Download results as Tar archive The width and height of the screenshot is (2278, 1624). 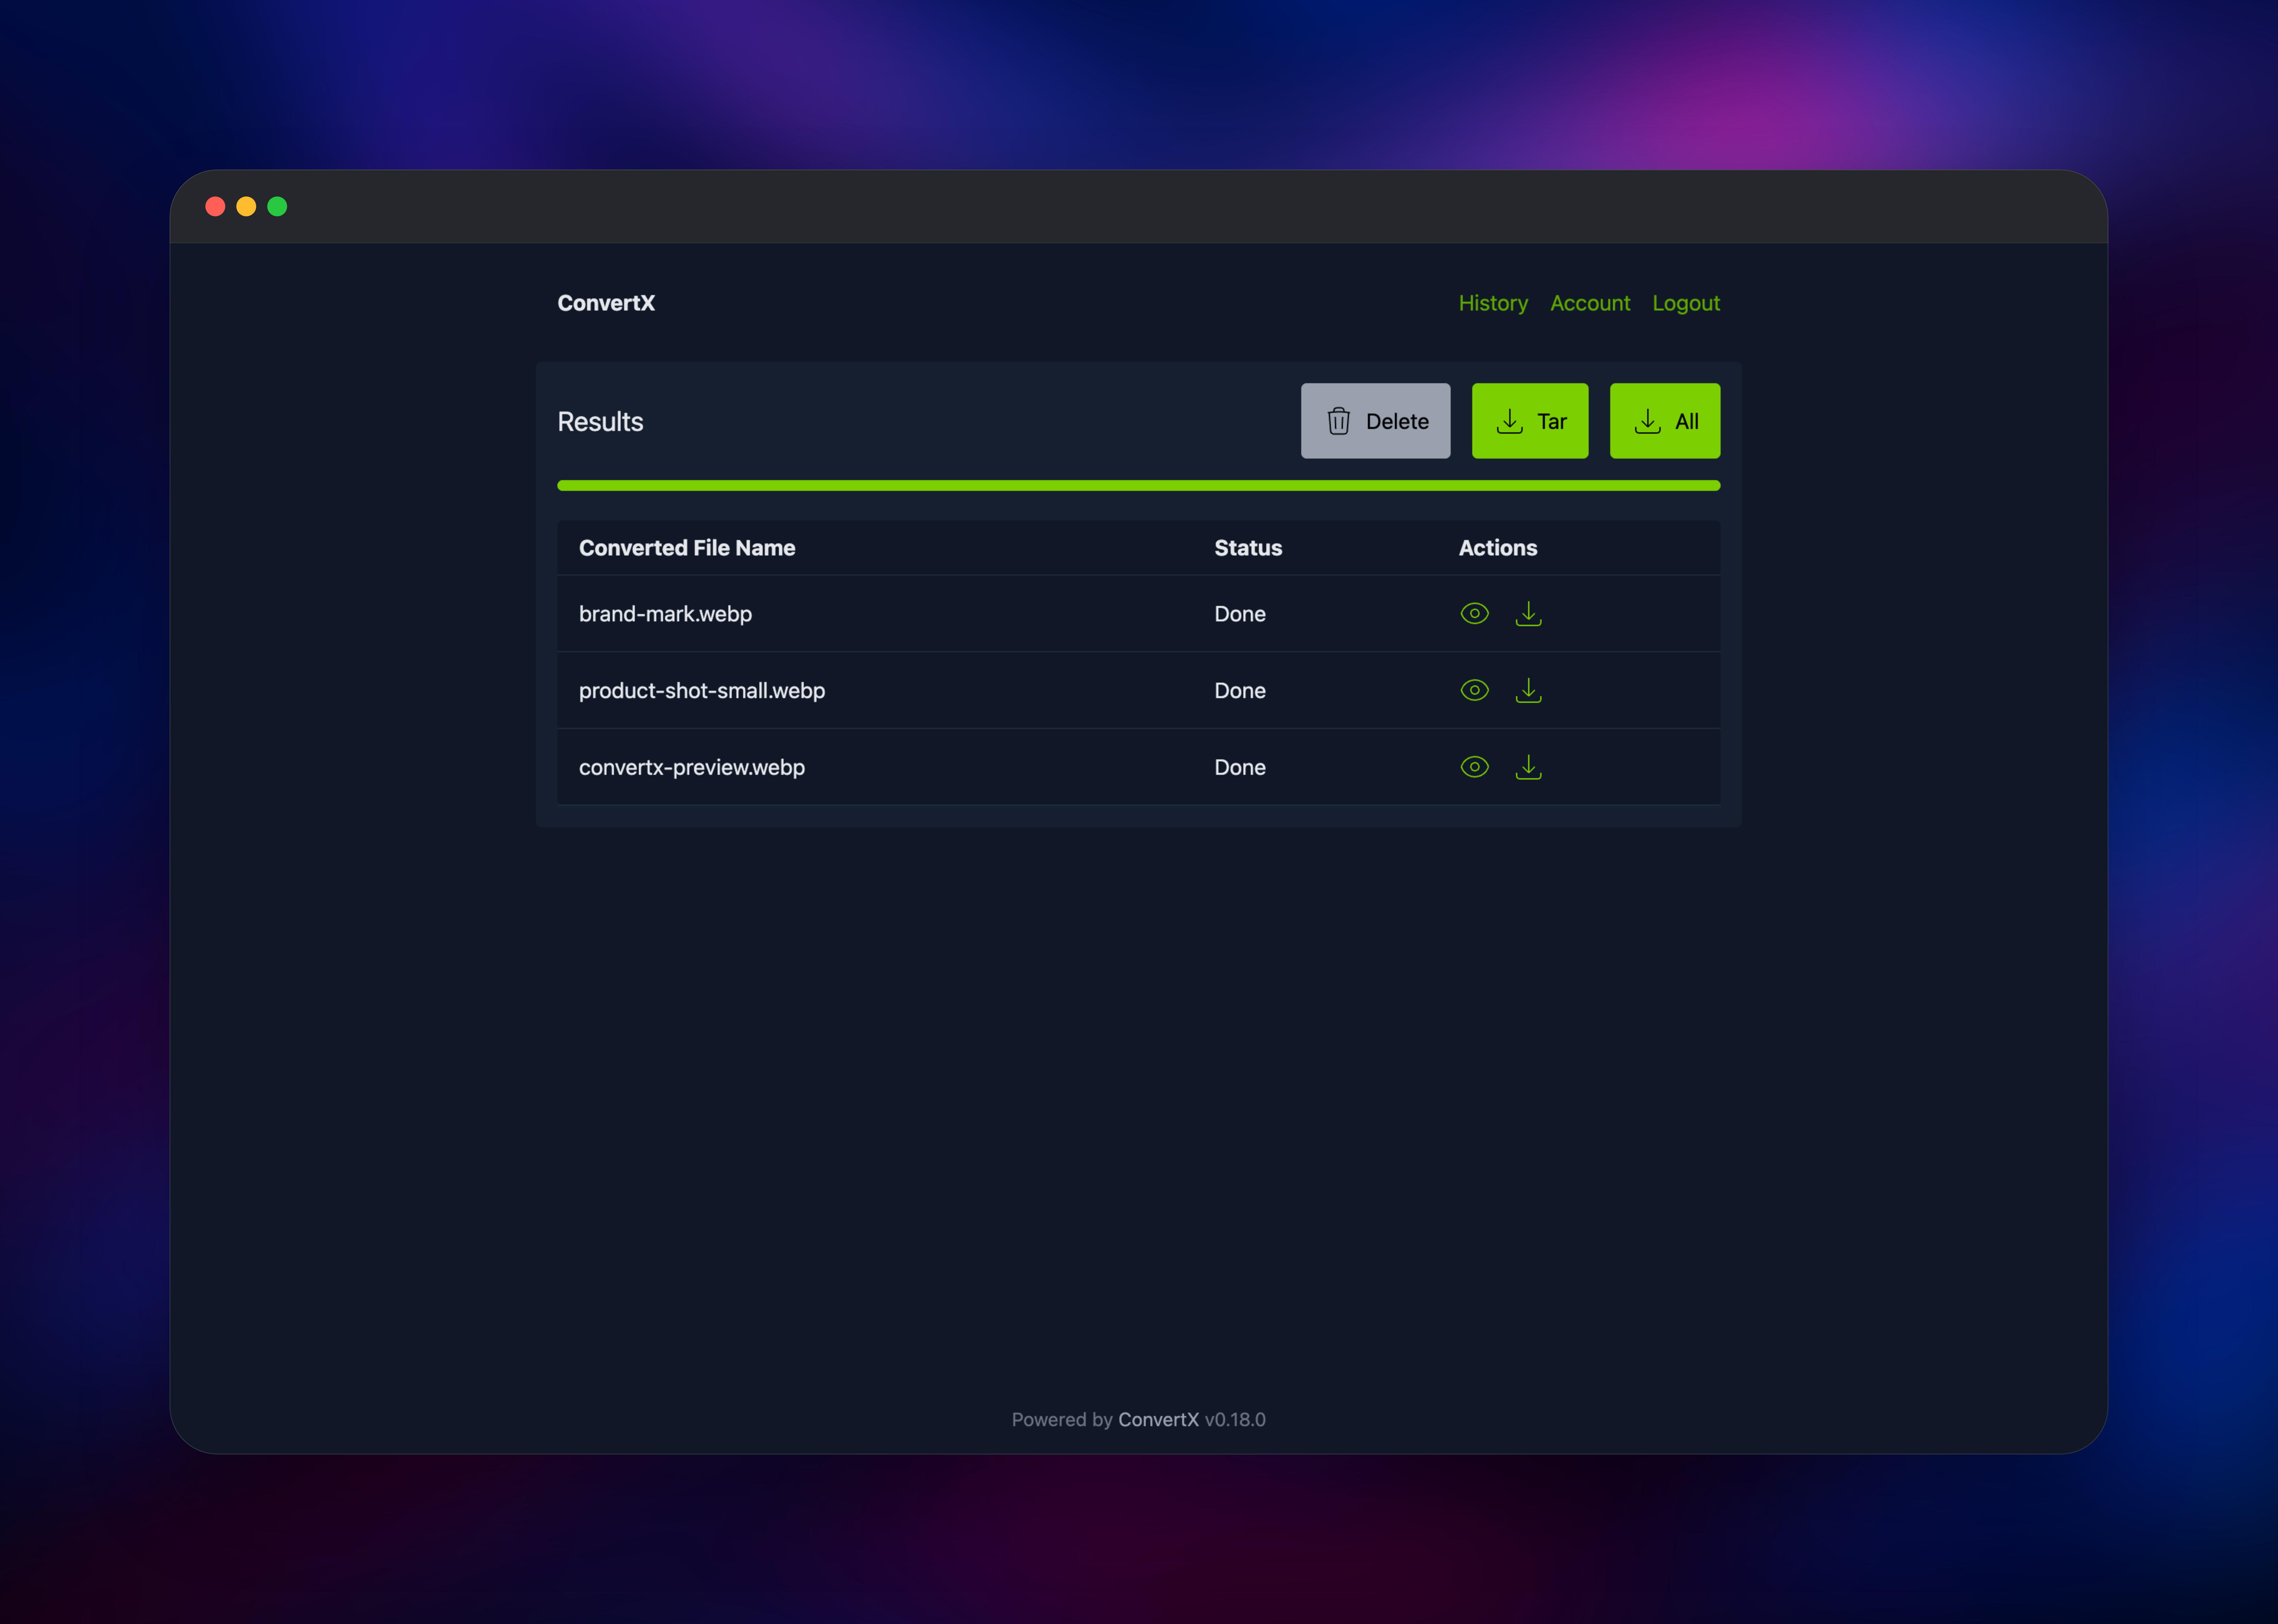pyautogui.click(x=1530, y=421)
